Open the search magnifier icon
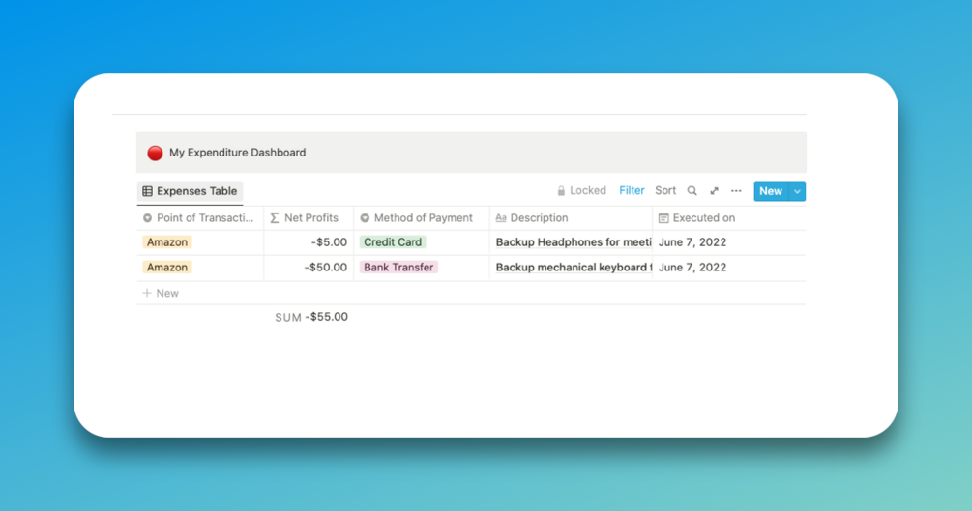Viewport: 972px width, 511px height. [x=692, y=191]
